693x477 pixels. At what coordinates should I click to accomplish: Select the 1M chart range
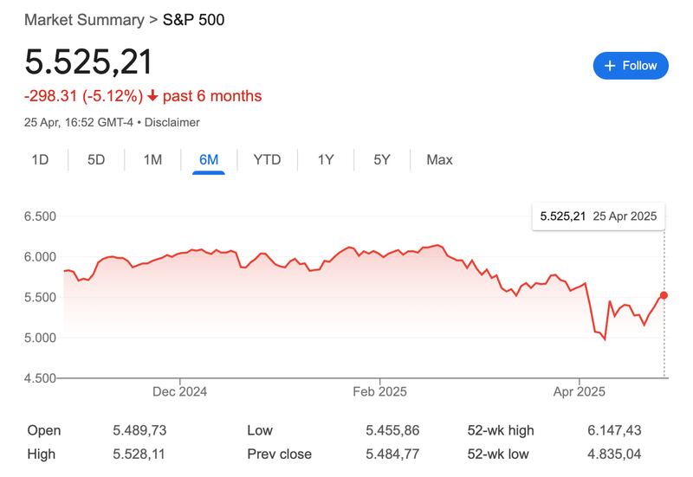point(152,159)
